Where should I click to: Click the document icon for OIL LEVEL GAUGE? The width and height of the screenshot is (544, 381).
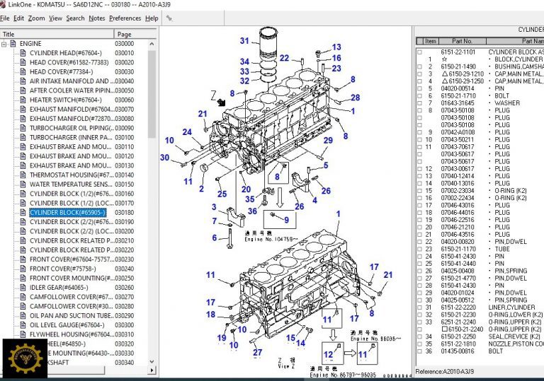pyautogui.click(x=23, y=324)
